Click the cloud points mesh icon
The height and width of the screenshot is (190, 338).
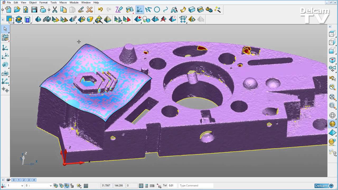click(x=183, y=19)
